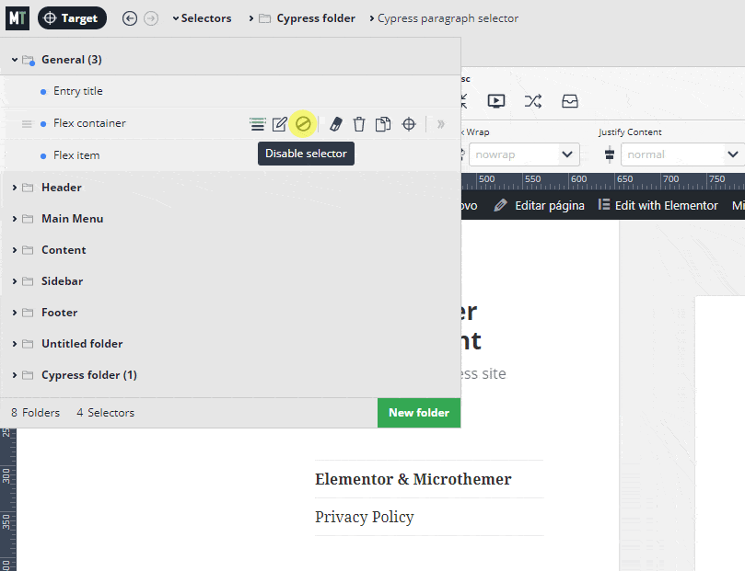Viewport: 745px width, 571px height.
Task: Duplicate the Flex container selector
Action: tap(382, 123)
